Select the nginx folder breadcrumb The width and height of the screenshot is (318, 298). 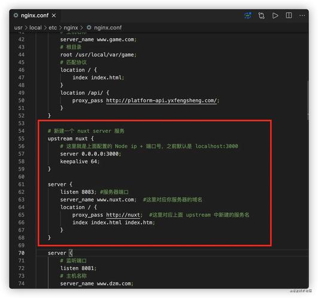pyautogui.click(x=71, y=27)
